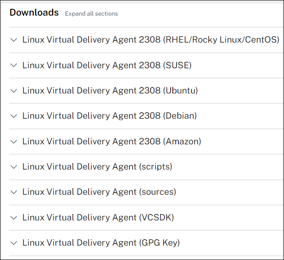Viewport: 284px width, 260px height.
Task: Show Linux Virtual Delivery Agent (sources) title text
Action: tap(99, 192)
